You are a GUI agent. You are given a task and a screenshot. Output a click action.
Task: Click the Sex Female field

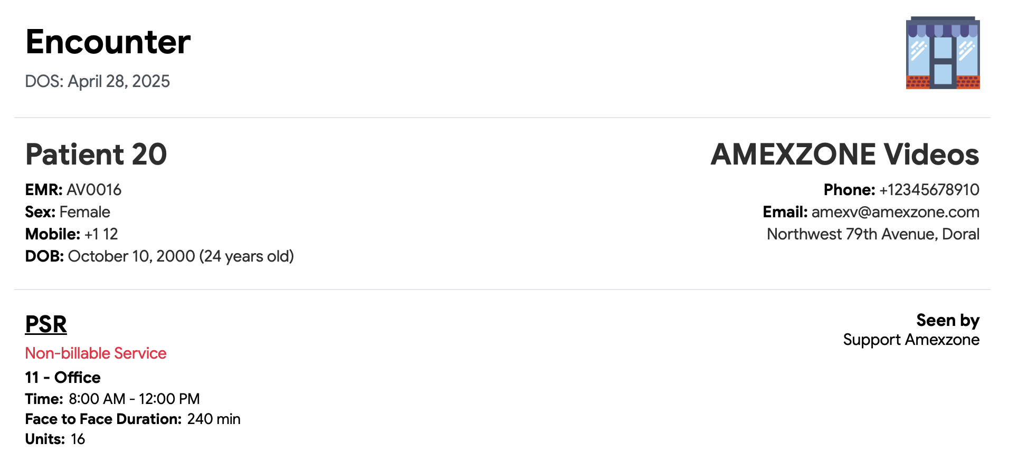(x=84, y=212)
